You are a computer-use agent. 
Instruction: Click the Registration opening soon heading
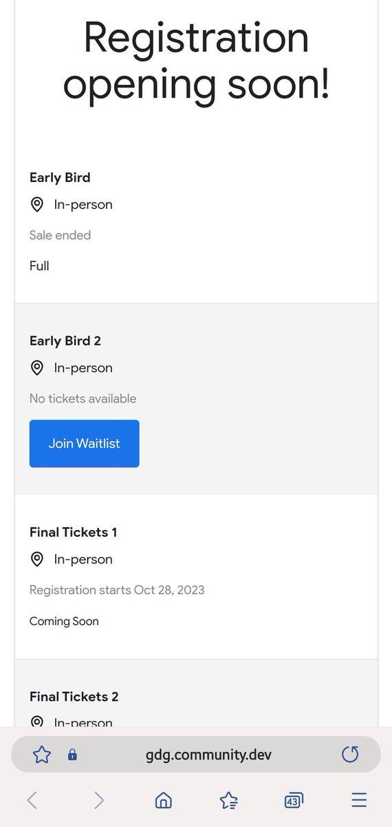pos(196,61)
